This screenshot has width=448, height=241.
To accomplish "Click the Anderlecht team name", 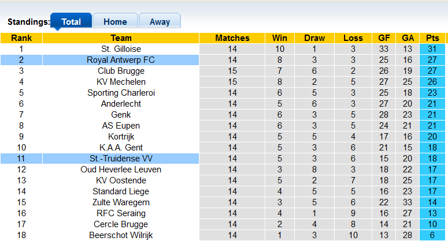I will [121, 104].
